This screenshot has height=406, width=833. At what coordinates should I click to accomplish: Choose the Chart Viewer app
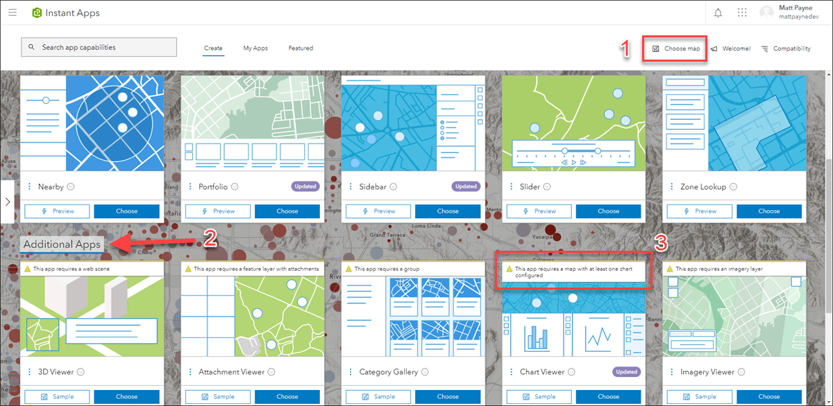click(608, 397)
